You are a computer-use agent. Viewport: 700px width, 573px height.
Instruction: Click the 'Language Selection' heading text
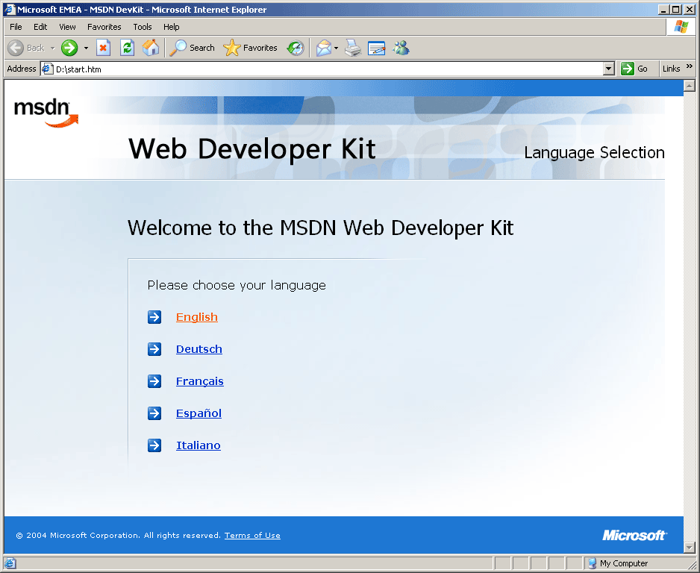pos(594,153)
